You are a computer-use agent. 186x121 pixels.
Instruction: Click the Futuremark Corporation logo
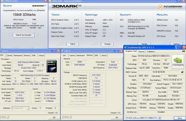pos(170,7)
